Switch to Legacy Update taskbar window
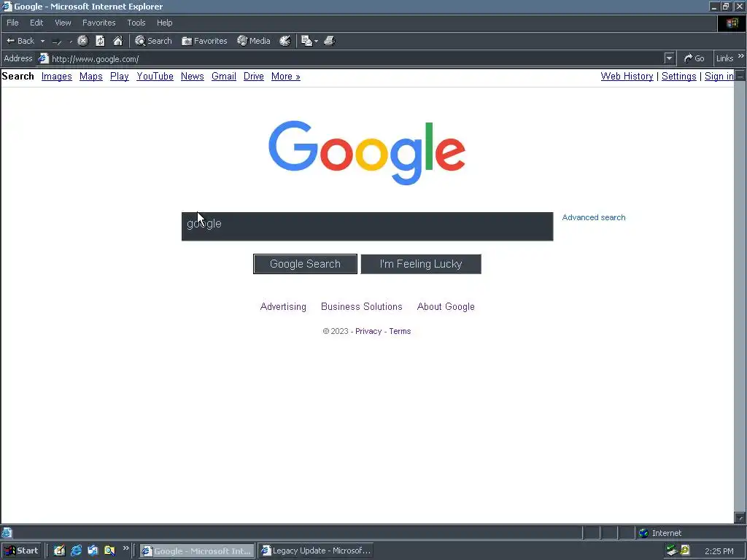The height and width of the screenshot is (560, 747). [x=316, y=551]
